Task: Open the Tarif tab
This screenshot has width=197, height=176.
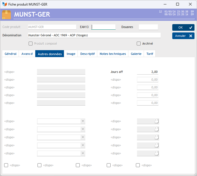Action: tap(149, 54)
